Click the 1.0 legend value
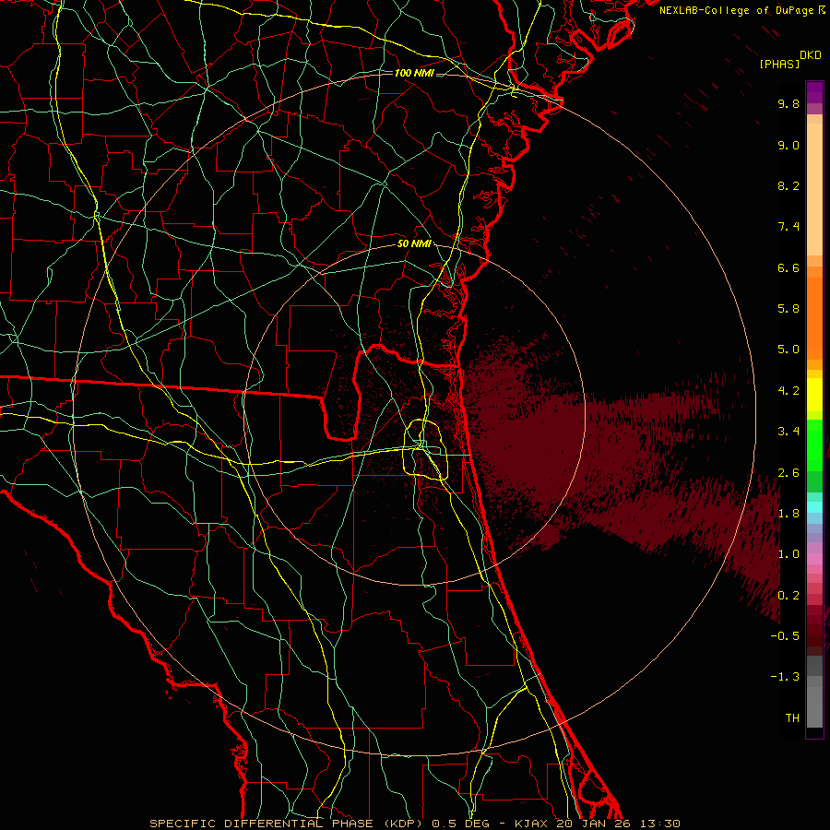This screenshot has height=830, width=830. (788, 554)
